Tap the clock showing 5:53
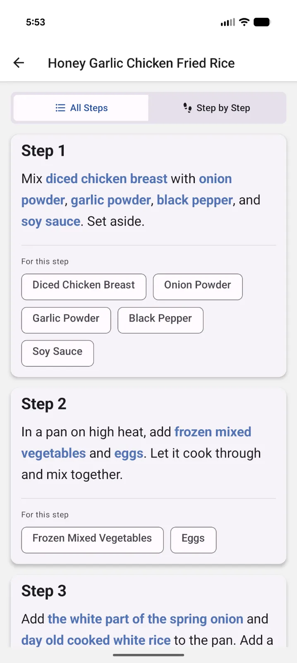The image size is (297, 663). pos(36,22)
